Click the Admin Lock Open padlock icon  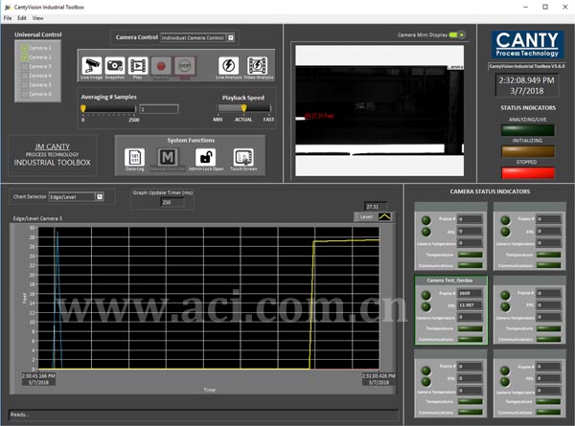coord(205,157)
